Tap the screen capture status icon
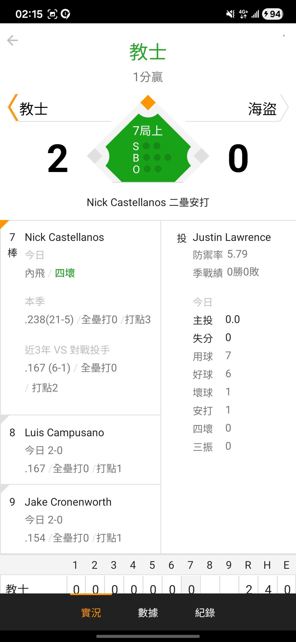This screenshot has height=642, width=296. [x=52, y=14]
